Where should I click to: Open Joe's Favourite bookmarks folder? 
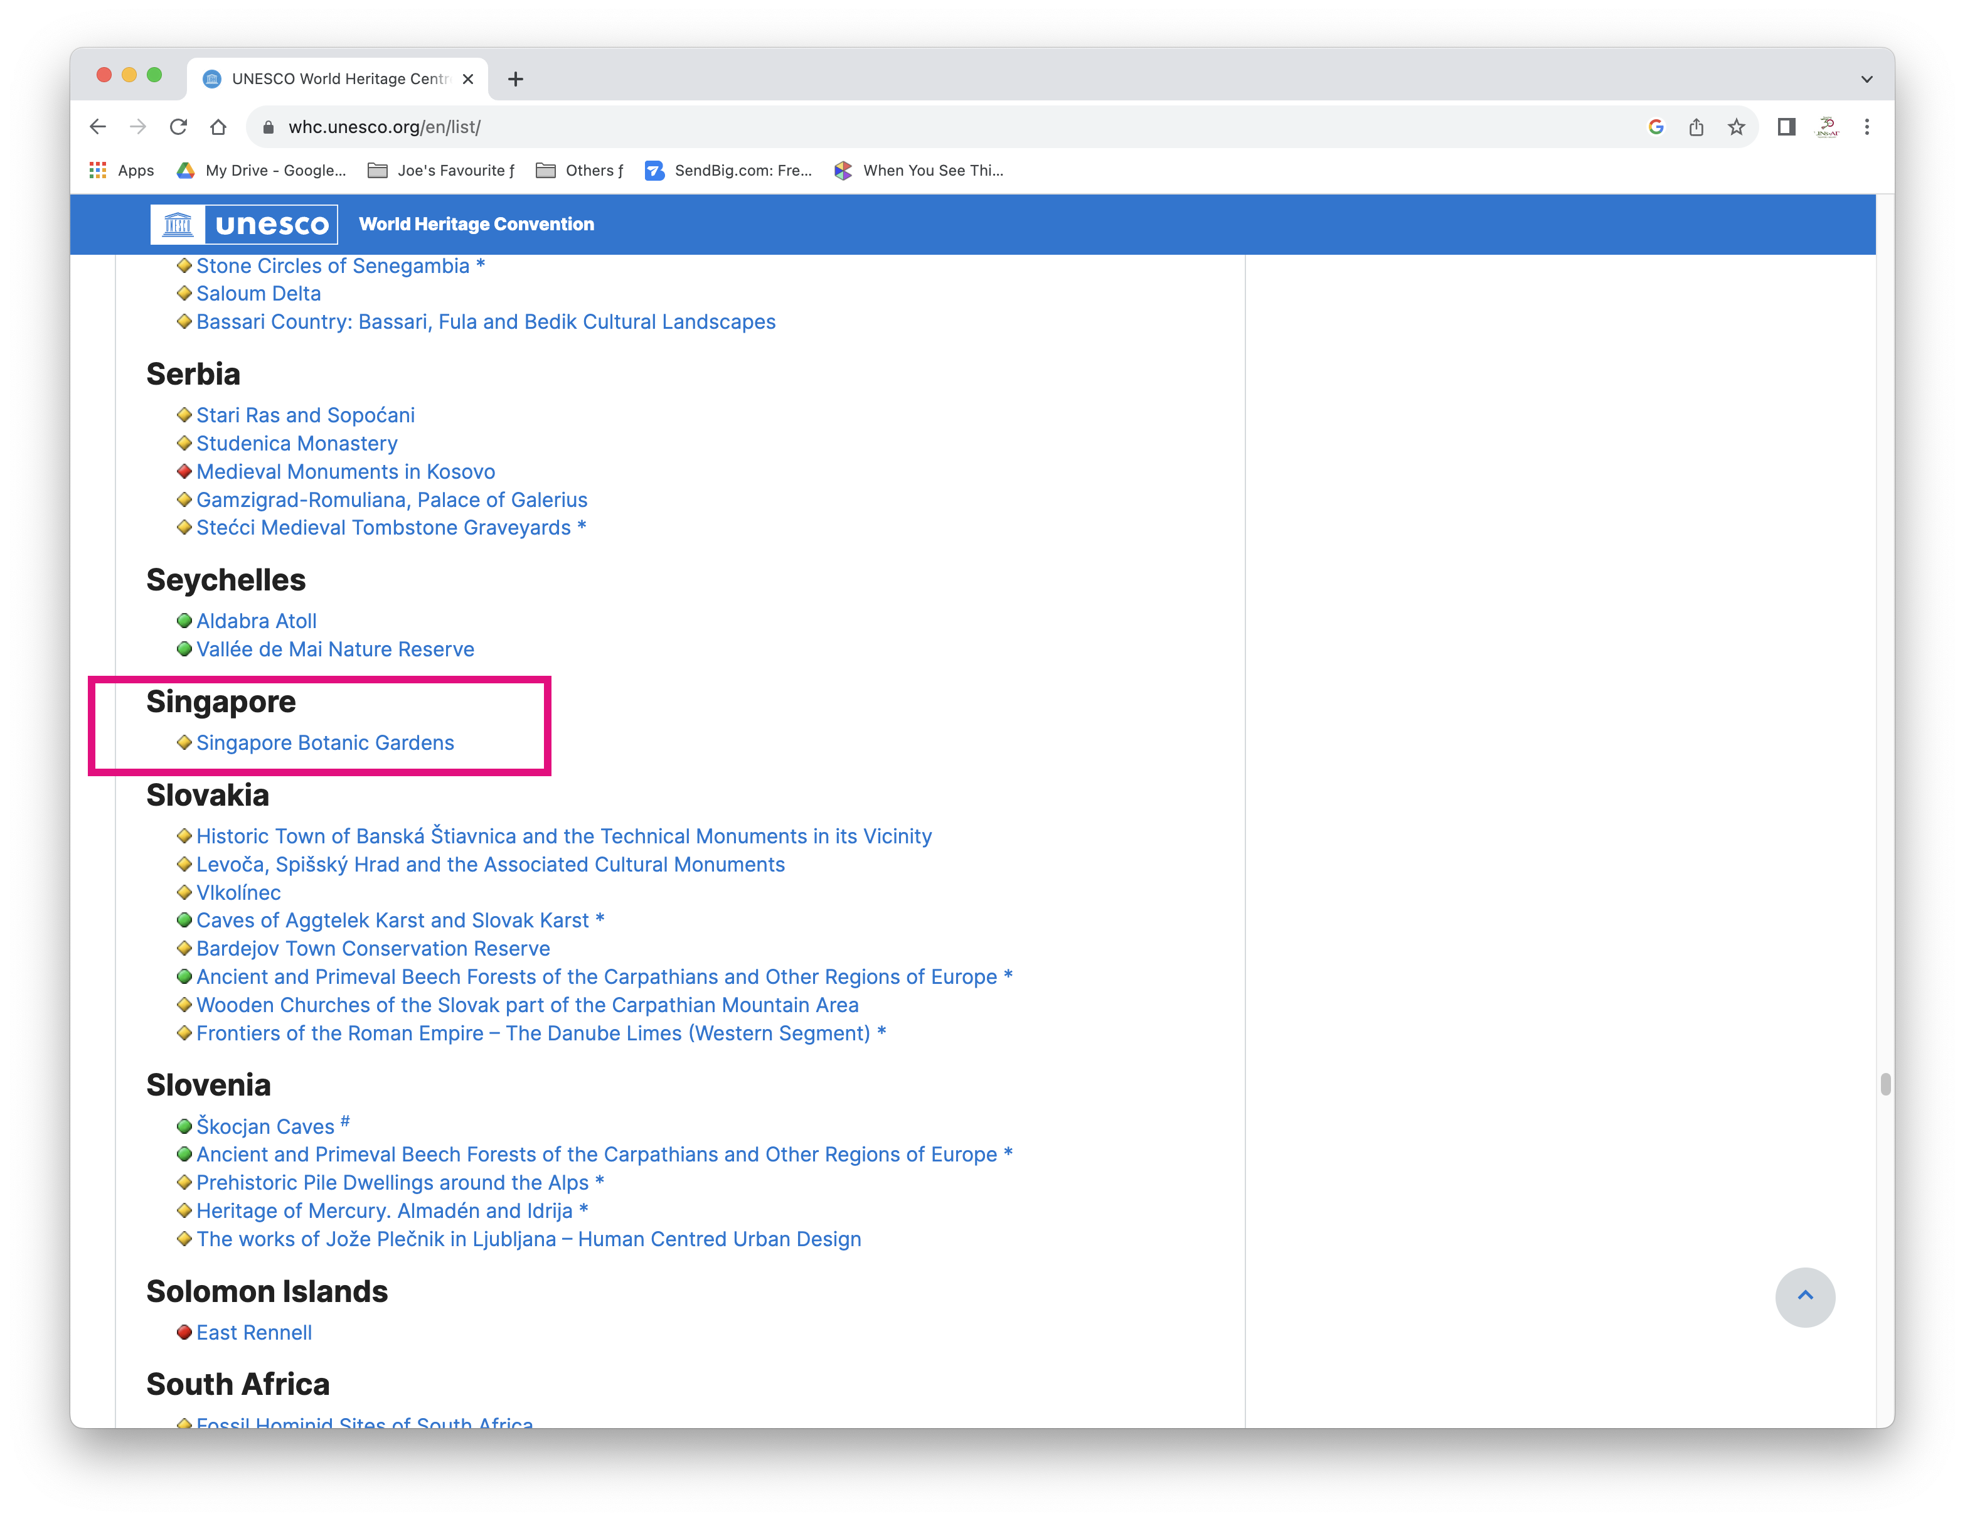(x=442, y=170)
